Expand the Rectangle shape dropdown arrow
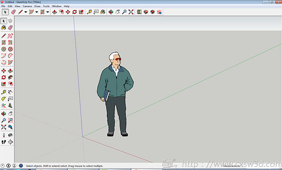 tap(47, 12)
